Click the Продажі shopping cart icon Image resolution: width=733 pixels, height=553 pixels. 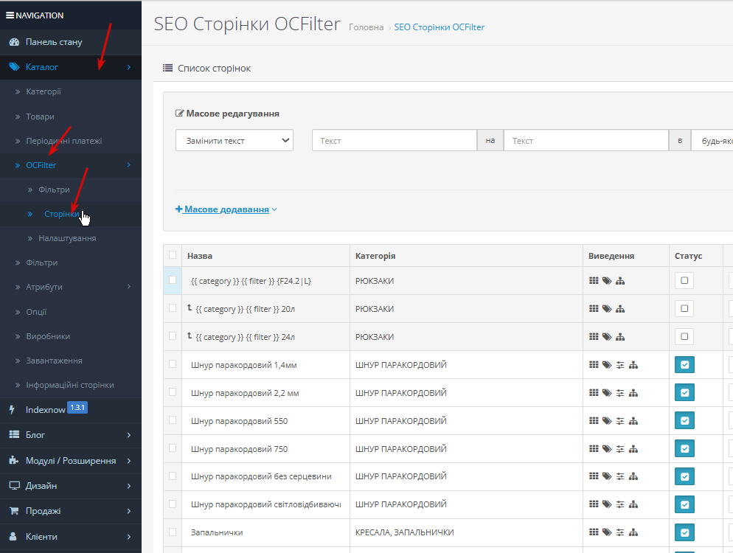(x=14, y=511)
